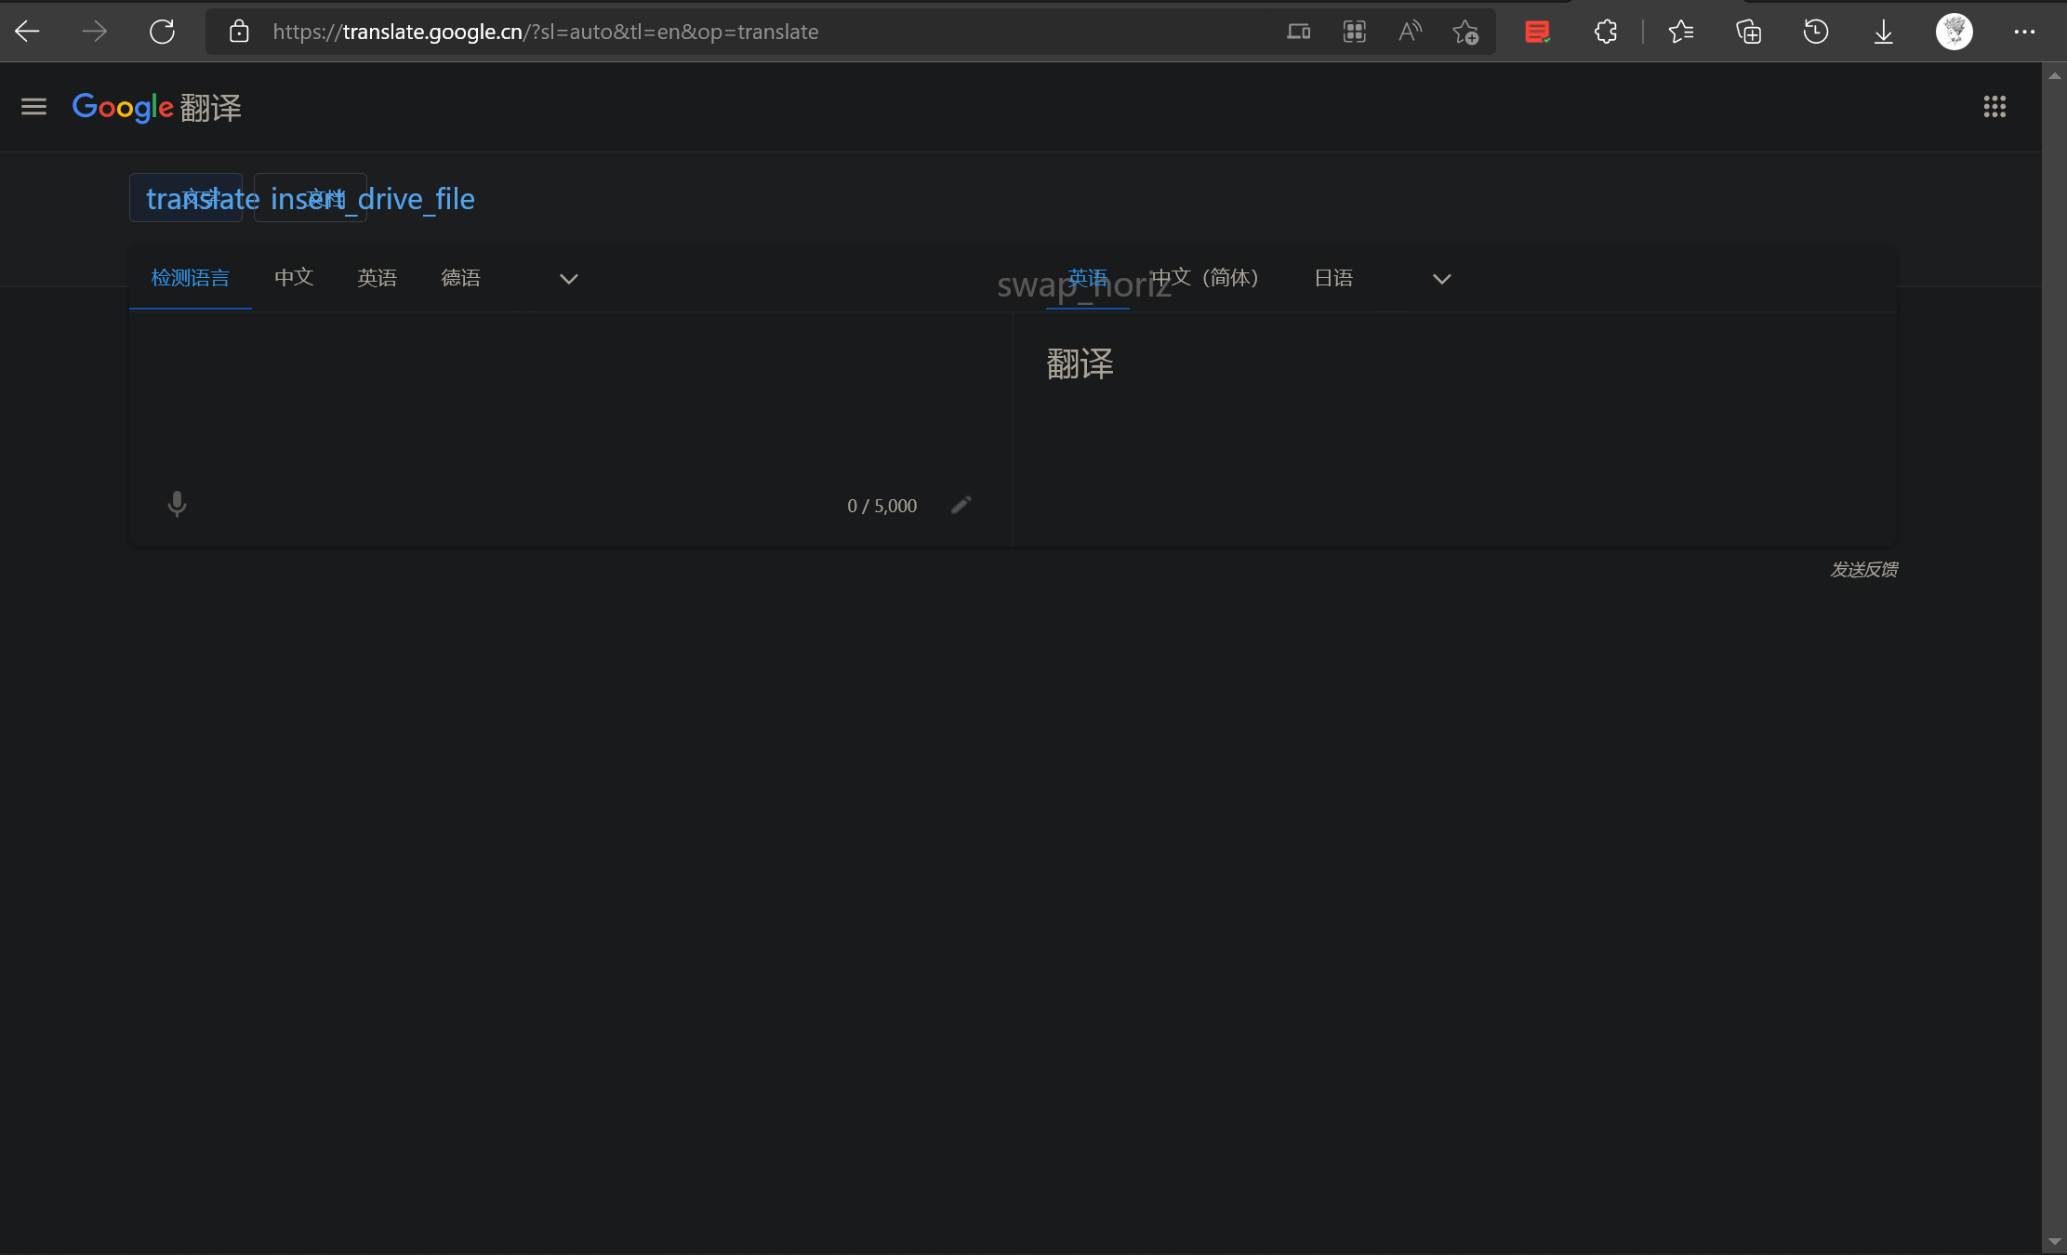The image size is (2067, 1255).
Task: Switch to the 文件 document translation tab
Action: 310,197
